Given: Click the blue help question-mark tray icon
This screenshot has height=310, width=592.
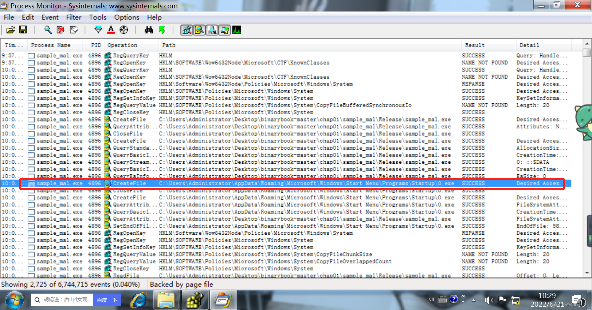Looking at the screenshot, I should (x=454, y=299).
